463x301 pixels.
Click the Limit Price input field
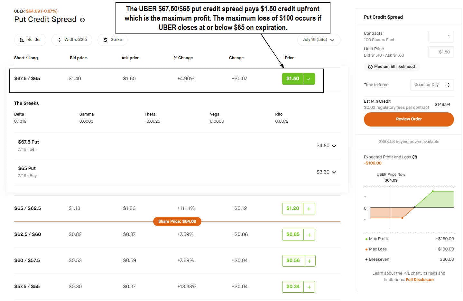coord(441,52)
